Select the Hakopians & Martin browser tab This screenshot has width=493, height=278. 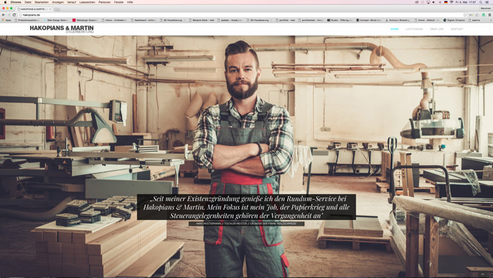tap(35, 8)
